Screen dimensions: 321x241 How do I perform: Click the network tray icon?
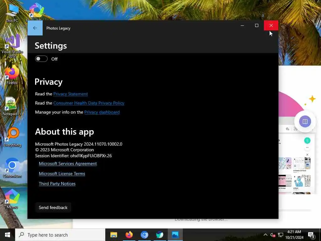click(x=281, y=235)
